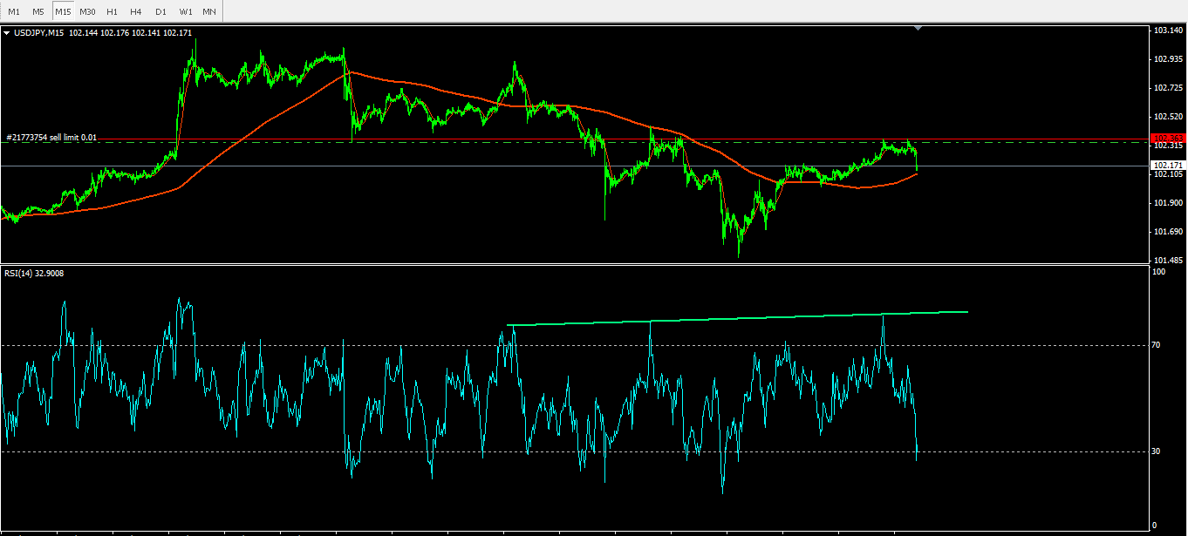Select the USDJPY,M15 chart title text
Screen dimensions: 1188x536
[38, 33]
